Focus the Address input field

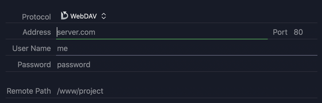coord(162,32)
